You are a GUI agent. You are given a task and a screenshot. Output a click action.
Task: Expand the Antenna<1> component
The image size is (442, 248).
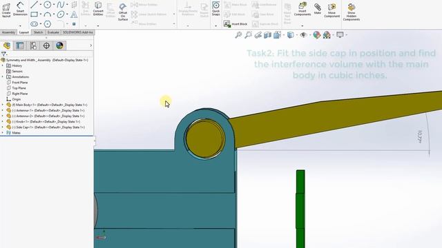coord(3,110)
